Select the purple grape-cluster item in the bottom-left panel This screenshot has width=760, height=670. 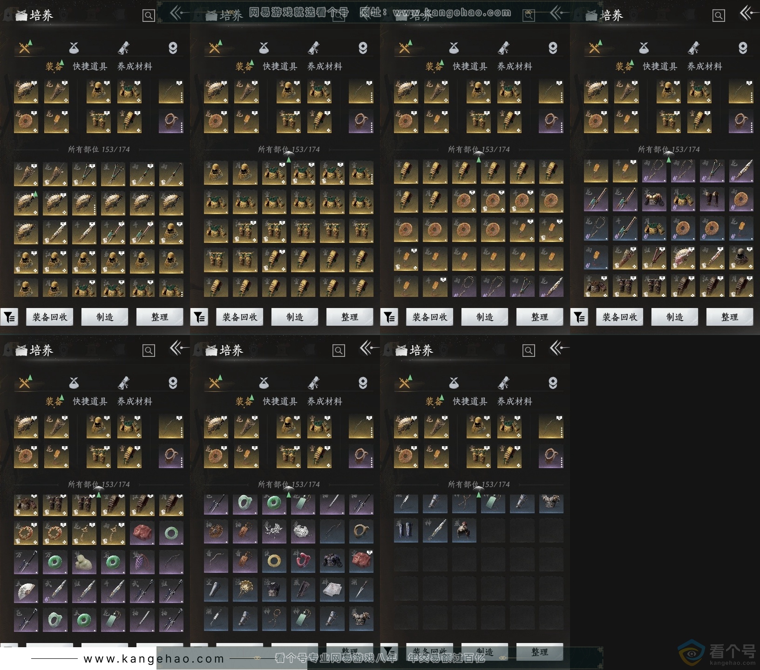tap(142, 562)
